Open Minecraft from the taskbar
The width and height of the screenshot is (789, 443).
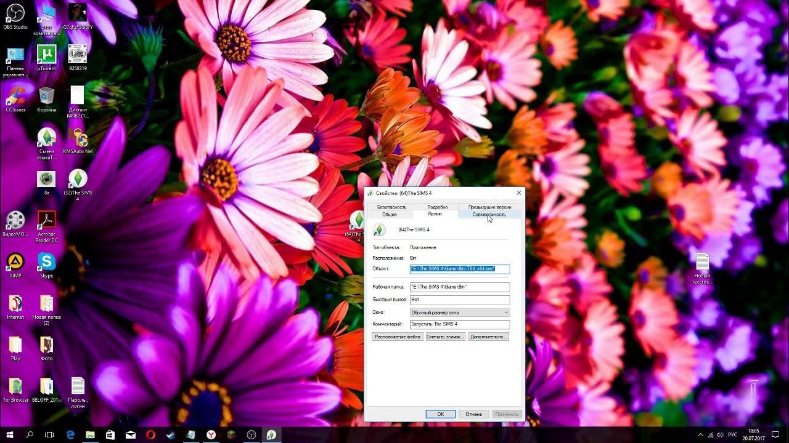(x=231, y=435)
